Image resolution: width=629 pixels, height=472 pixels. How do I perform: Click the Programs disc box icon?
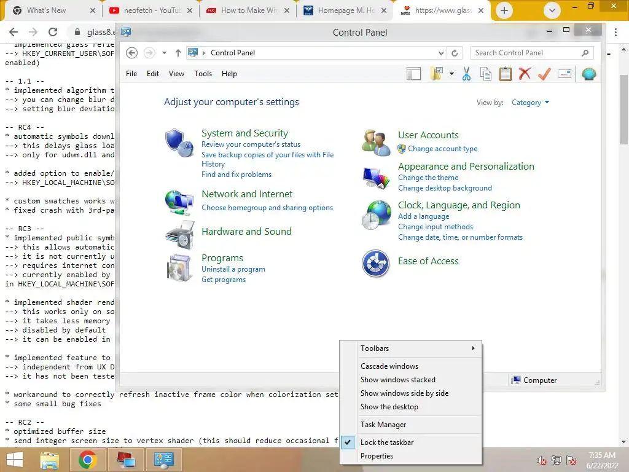(x=179, y=268)
